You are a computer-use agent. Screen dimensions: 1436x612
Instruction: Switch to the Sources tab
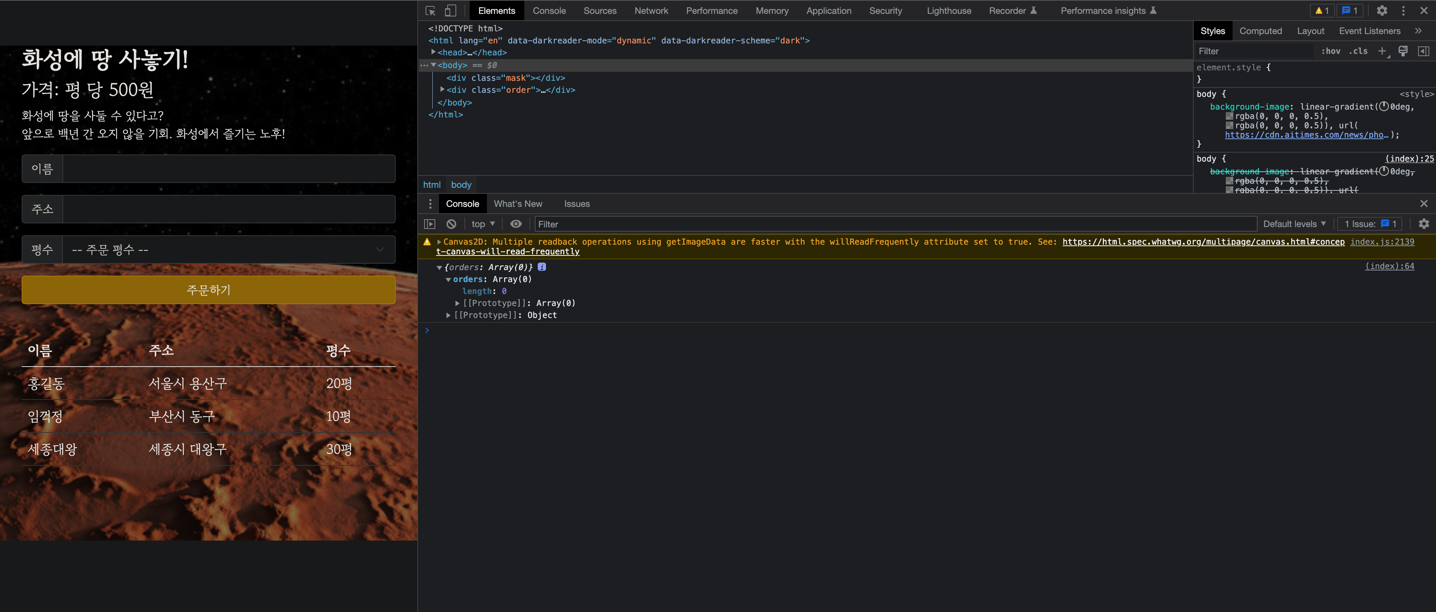click(600, 10)
